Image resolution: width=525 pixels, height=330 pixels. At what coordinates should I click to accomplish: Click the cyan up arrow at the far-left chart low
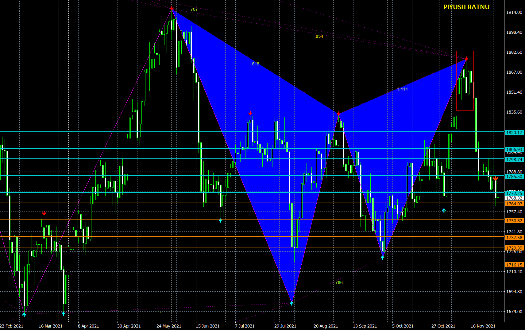pos(24,314)
